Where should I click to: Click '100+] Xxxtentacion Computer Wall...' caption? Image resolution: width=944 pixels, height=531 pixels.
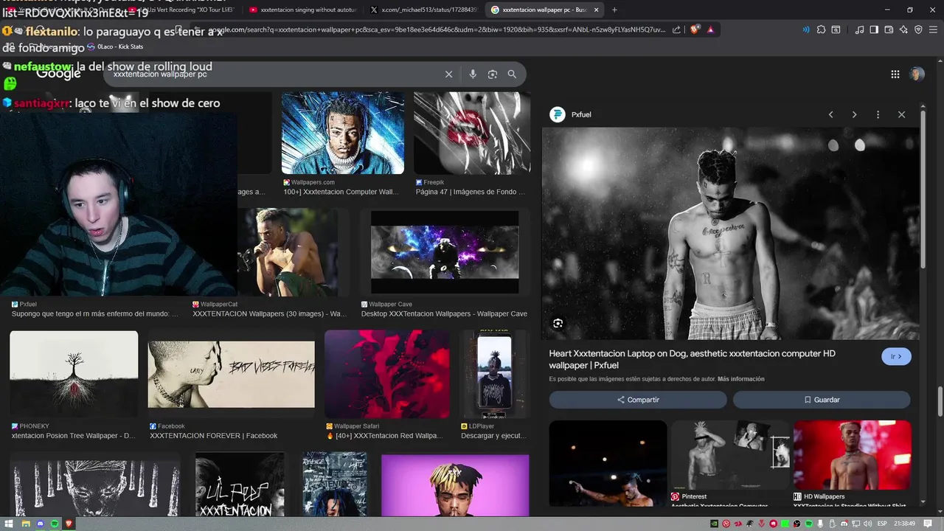pyautogui.click(x=341, y=192)
